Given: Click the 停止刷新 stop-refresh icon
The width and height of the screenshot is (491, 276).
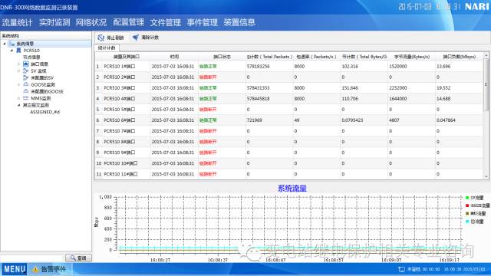Looking at the screenshot, I should pyautogui.click(x=101, y=38).
